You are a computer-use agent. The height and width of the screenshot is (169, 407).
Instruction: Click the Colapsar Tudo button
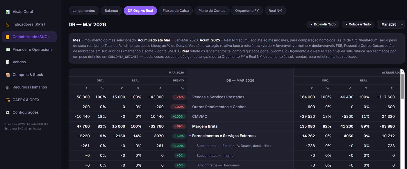click(x=358, y=24)
